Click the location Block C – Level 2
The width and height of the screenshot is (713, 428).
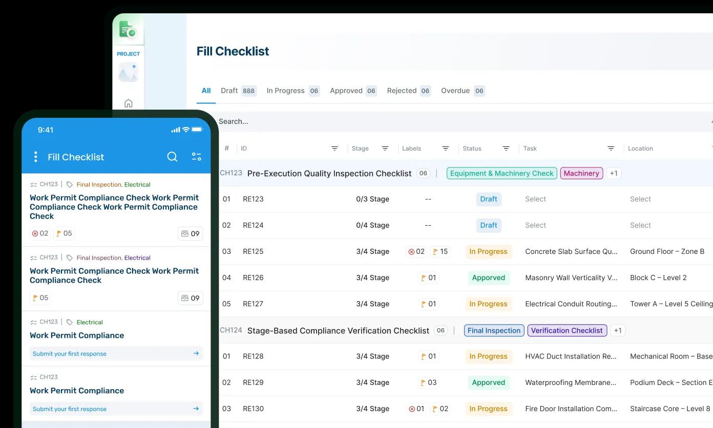pyautogui.click(x=658, y=277)
